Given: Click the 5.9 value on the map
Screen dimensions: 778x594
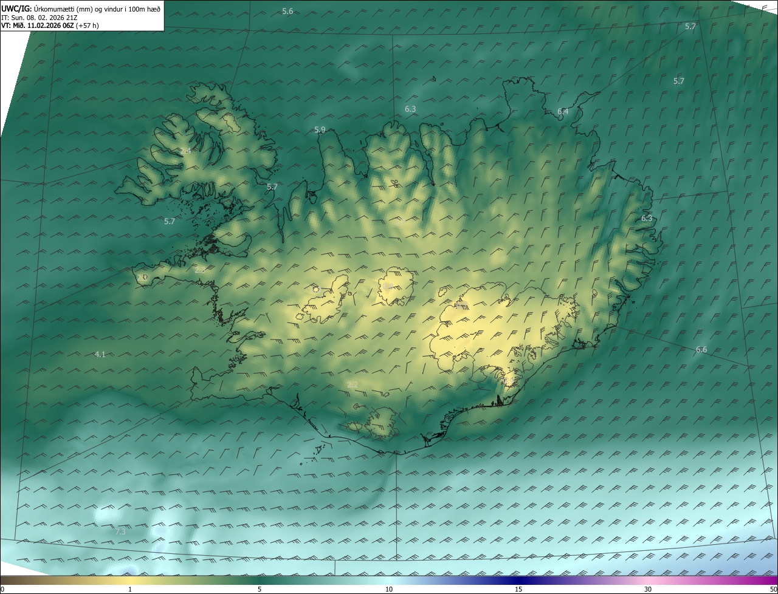Looking at the screenshot, I should 320,130.
